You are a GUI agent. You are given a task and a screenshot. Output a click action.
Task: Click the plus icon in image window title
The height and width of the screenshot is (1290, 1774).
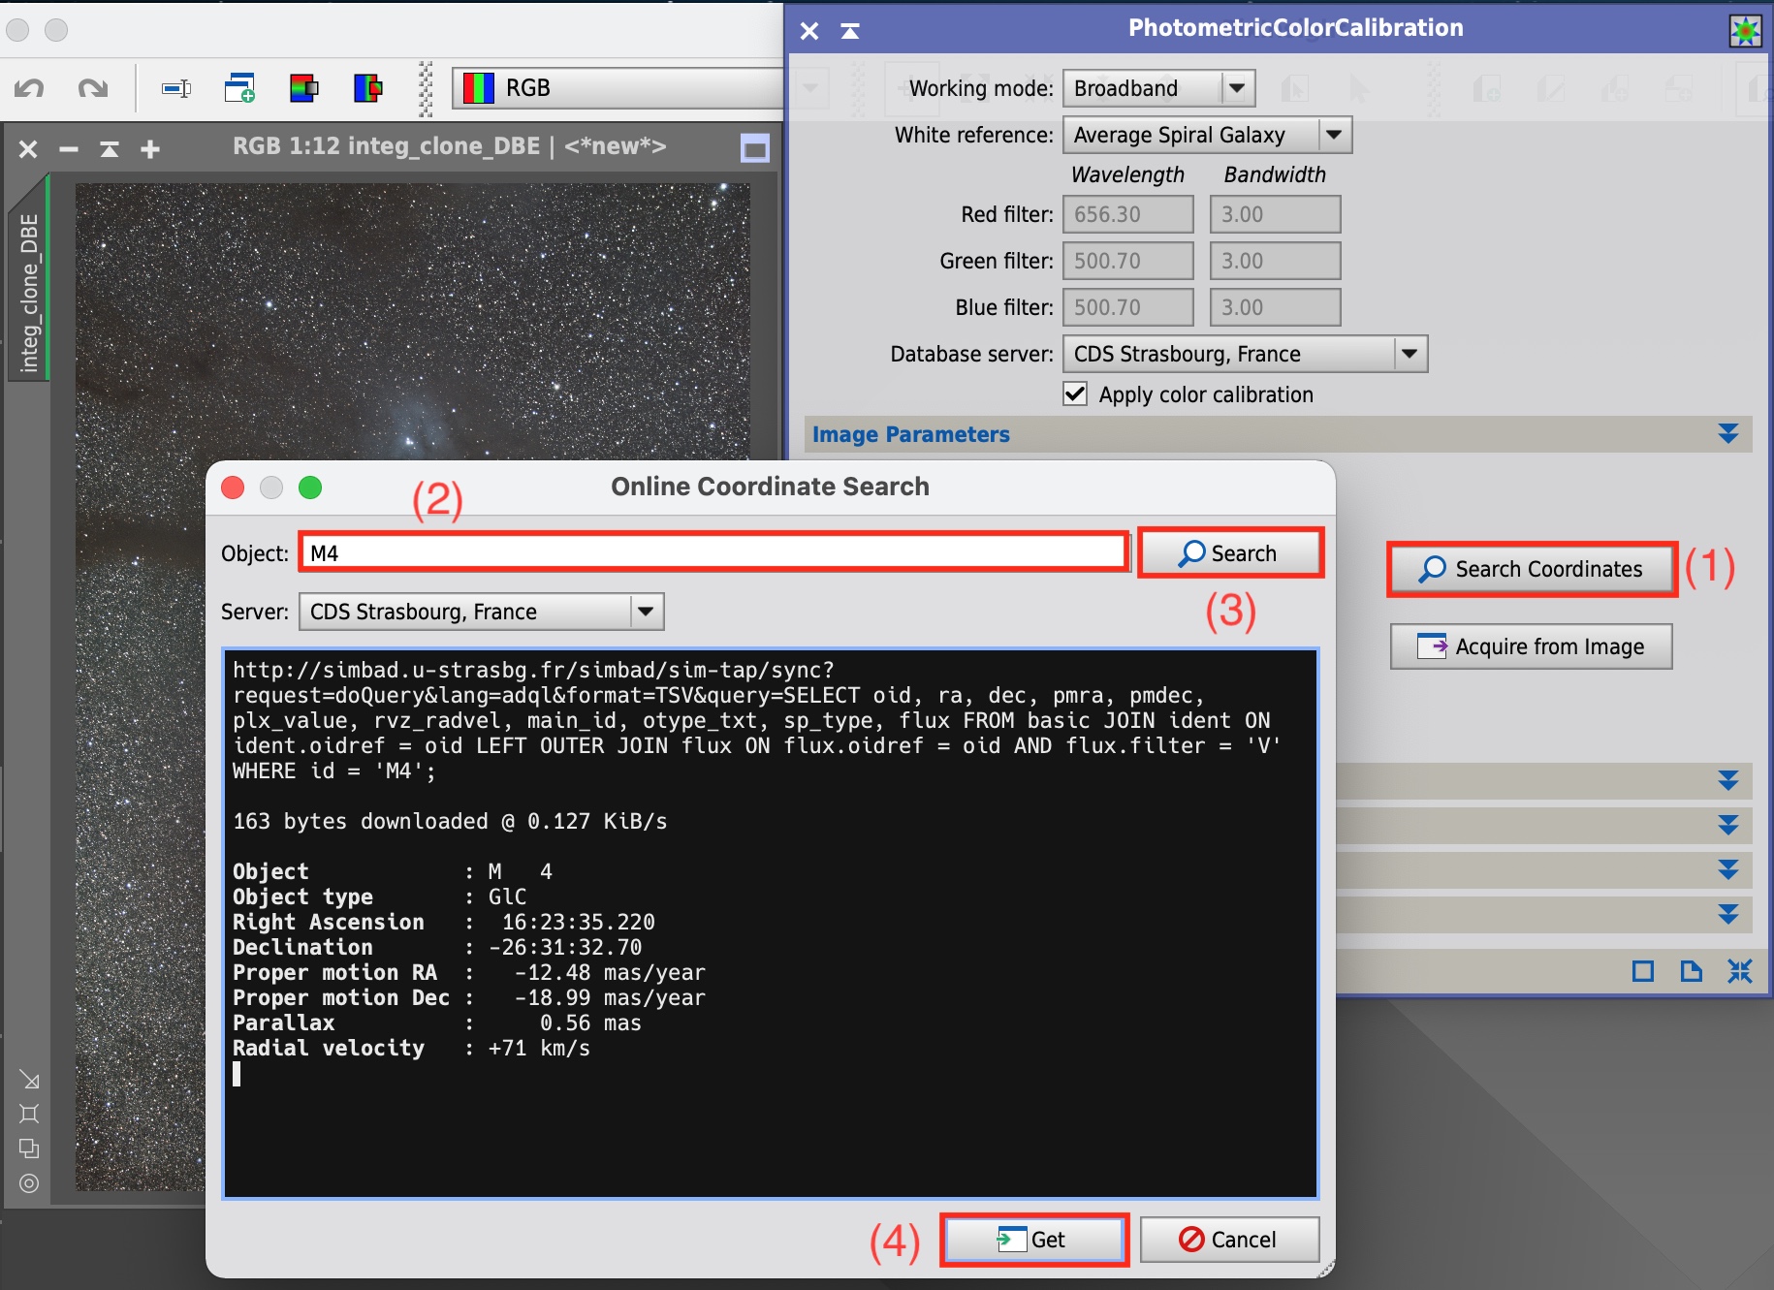[150, 149]
